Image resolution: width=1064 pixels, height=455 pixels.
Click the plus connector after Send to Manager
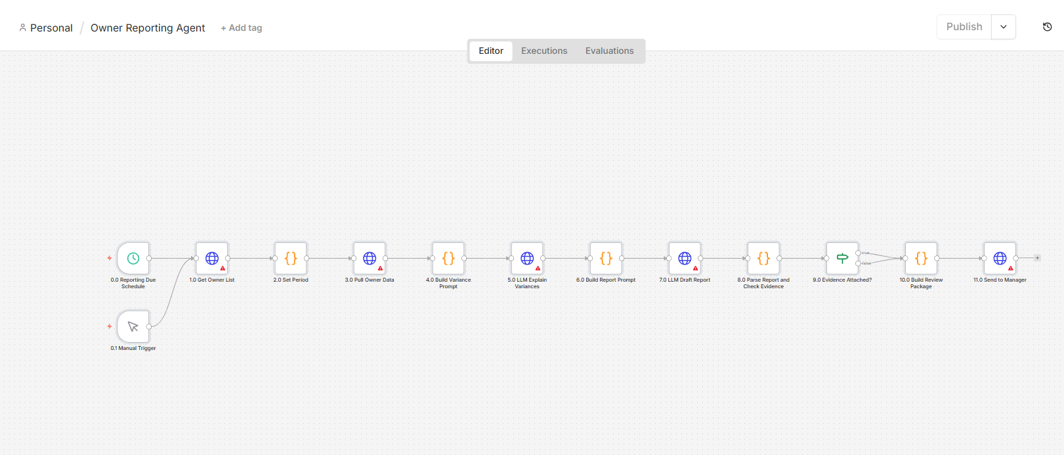point(1037,258)
